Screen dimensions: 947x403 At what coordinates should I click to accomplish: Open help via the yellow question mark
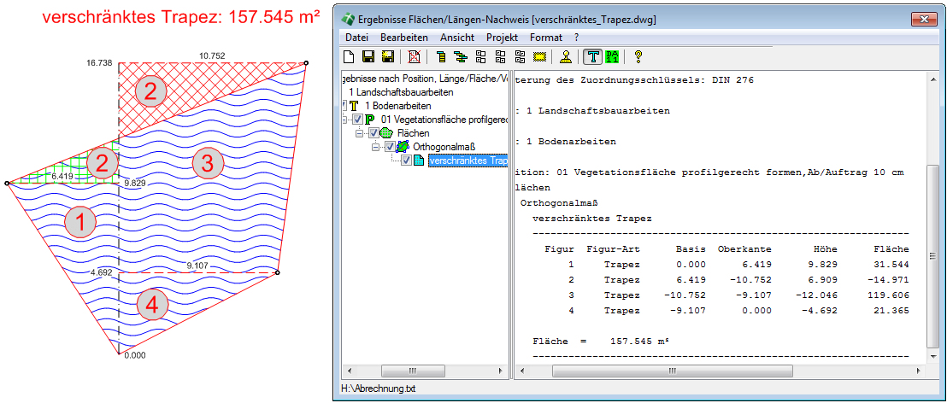coord(638,57)
